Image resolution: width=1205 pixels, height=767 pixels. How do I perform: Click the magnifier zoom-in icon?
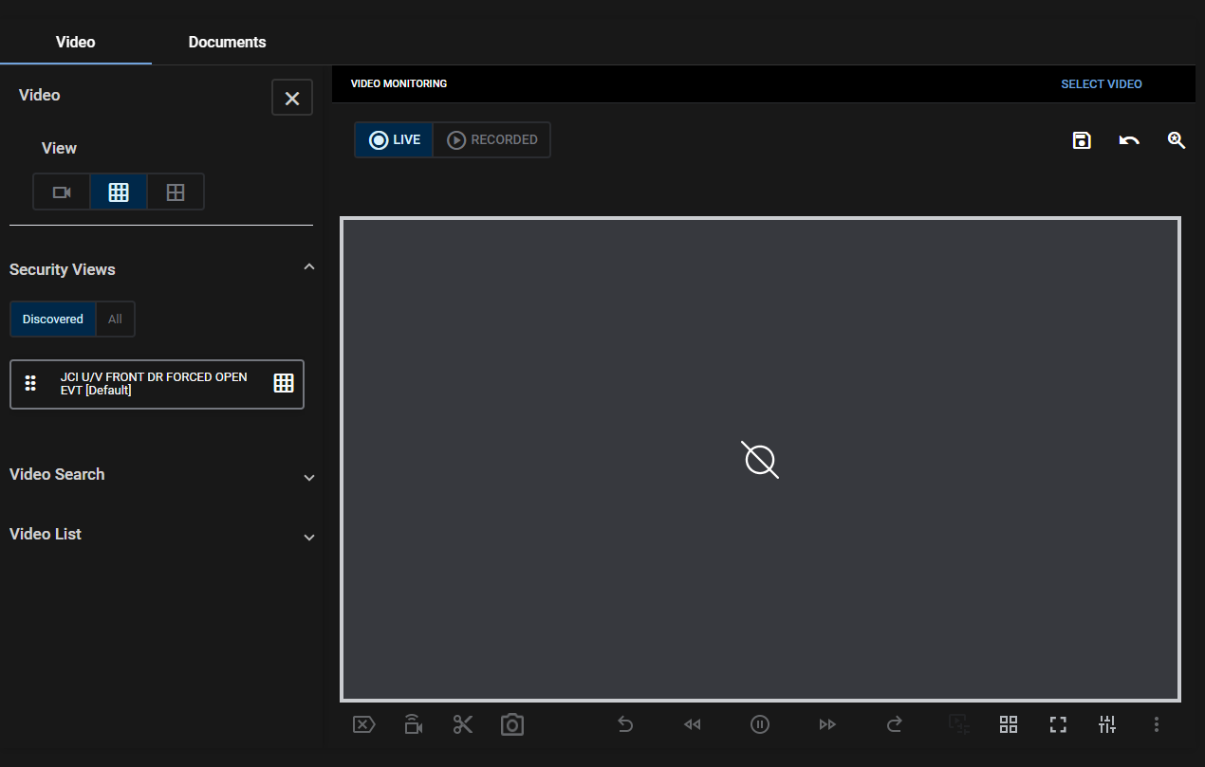[x=1177, y=140]
